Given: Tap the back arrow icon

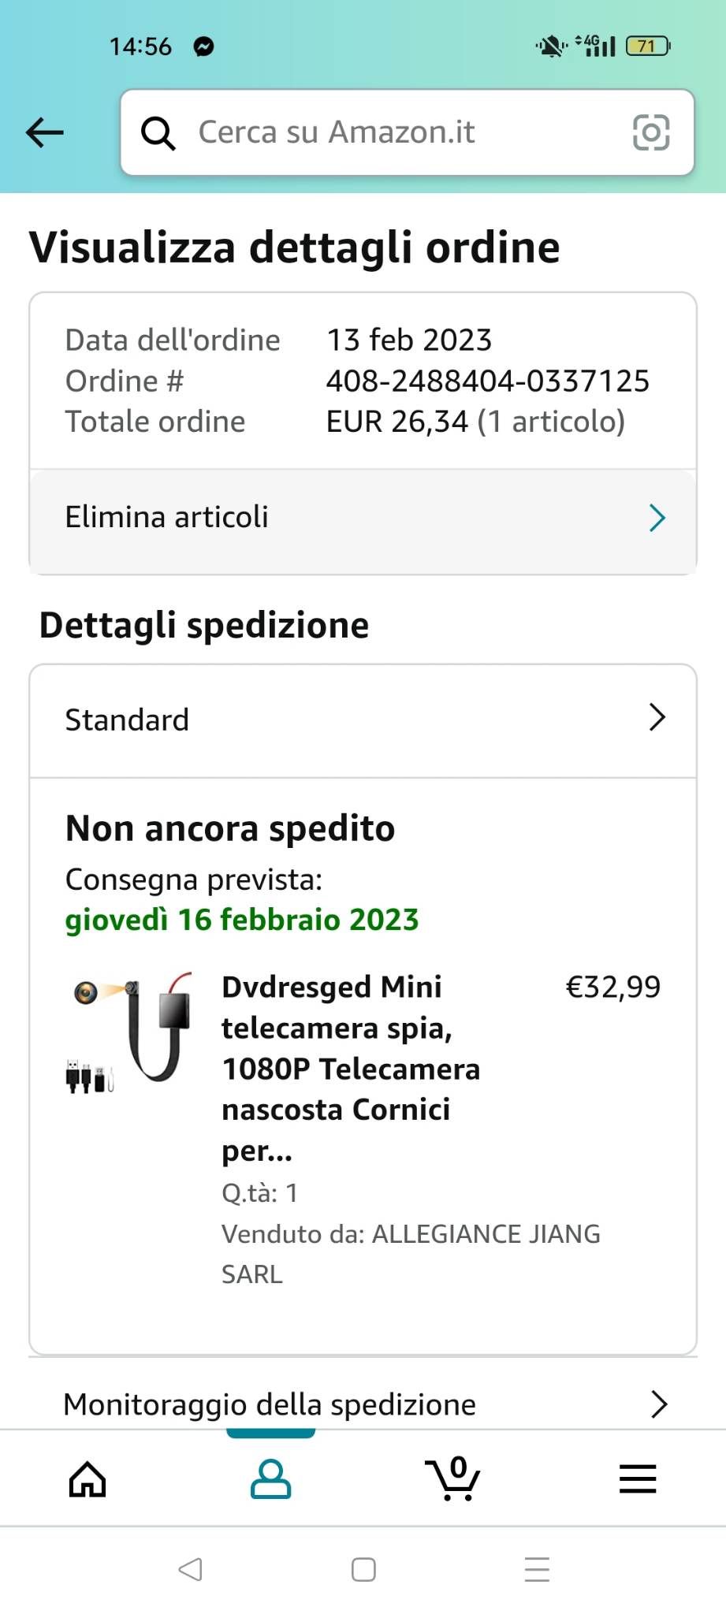Looking at the screenshot, I should tap(45, 132).
